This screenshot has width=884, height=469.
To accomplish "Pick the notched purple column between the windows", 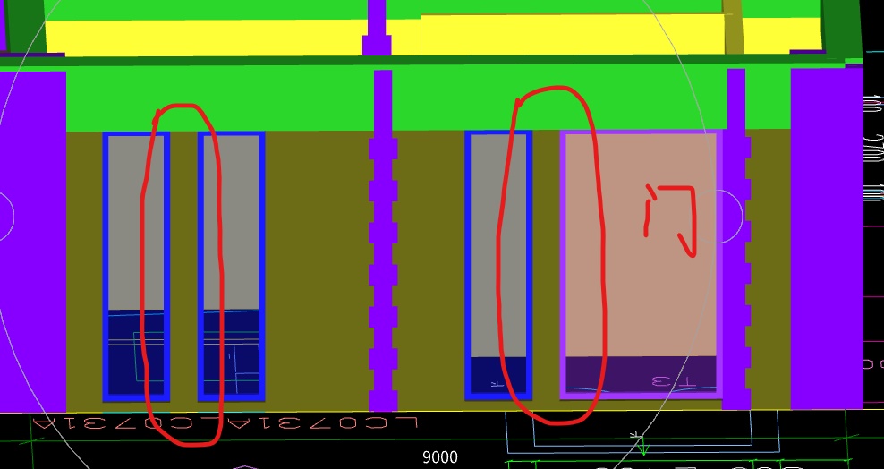I will (x=383, y=242).
